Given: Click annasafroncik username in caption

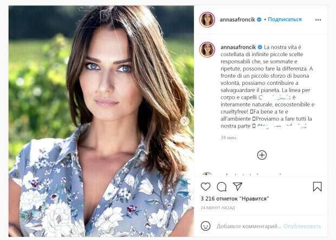Looking at the screenshot, I should [x=238, y=47].
